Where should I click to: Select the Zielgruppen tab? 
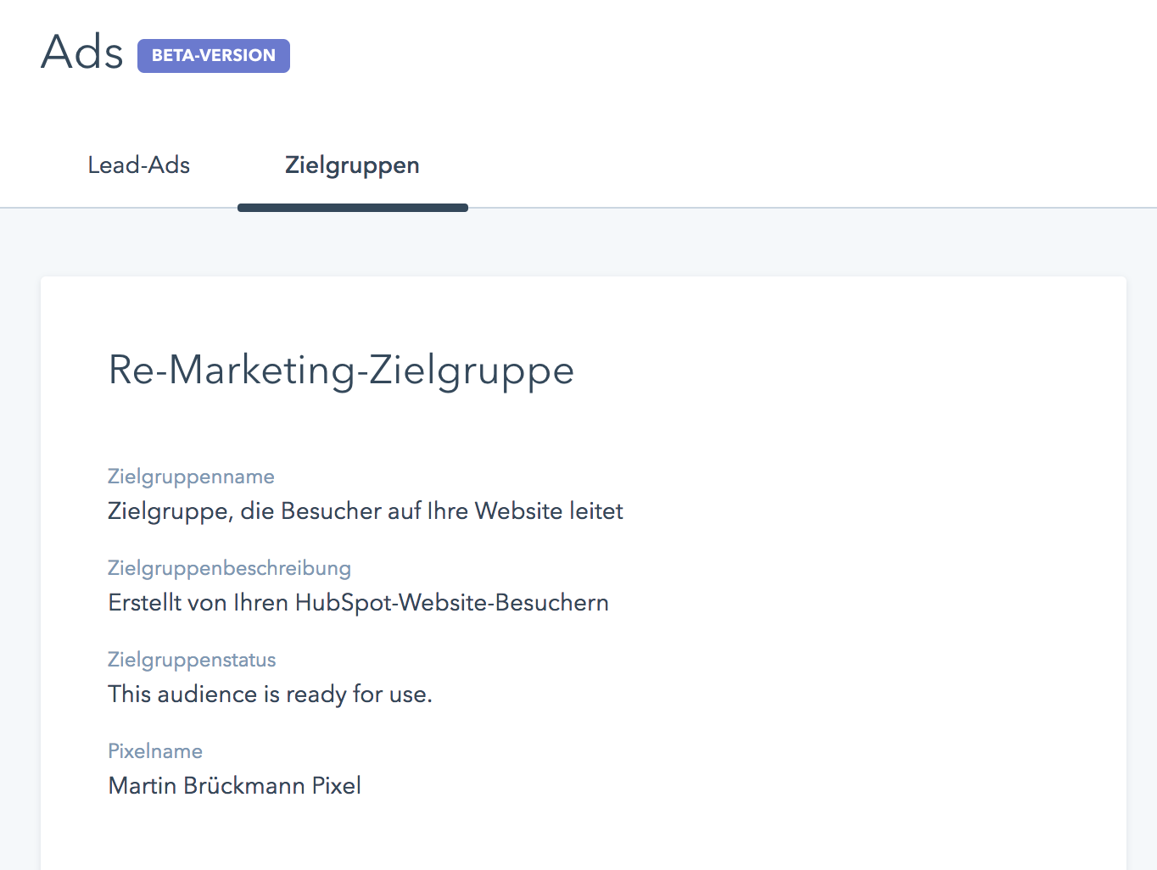point(352,165)
